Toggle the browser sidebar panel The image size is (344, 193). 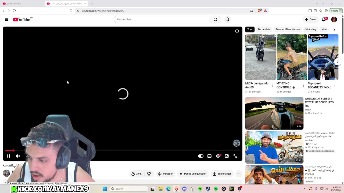click(310, 11)
